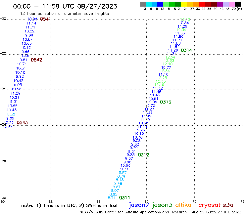The height and width of the screenshot is (215, 245).
Task: Click the orange swatch in the color scale
Action: tap(196, 4)
